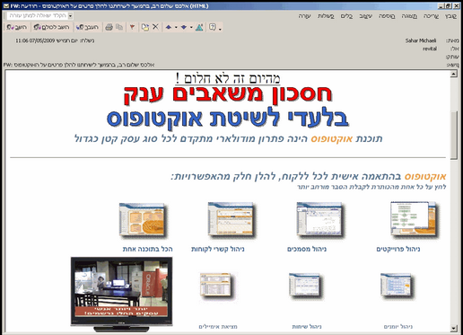This screenshot has height=335, width=463.
Task: Click recipient name revital
Action: click(x=430, y=48)
